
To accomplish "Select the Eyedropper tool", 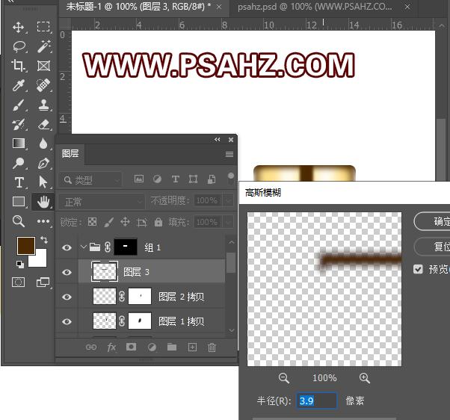I will (x=19, y=85).
